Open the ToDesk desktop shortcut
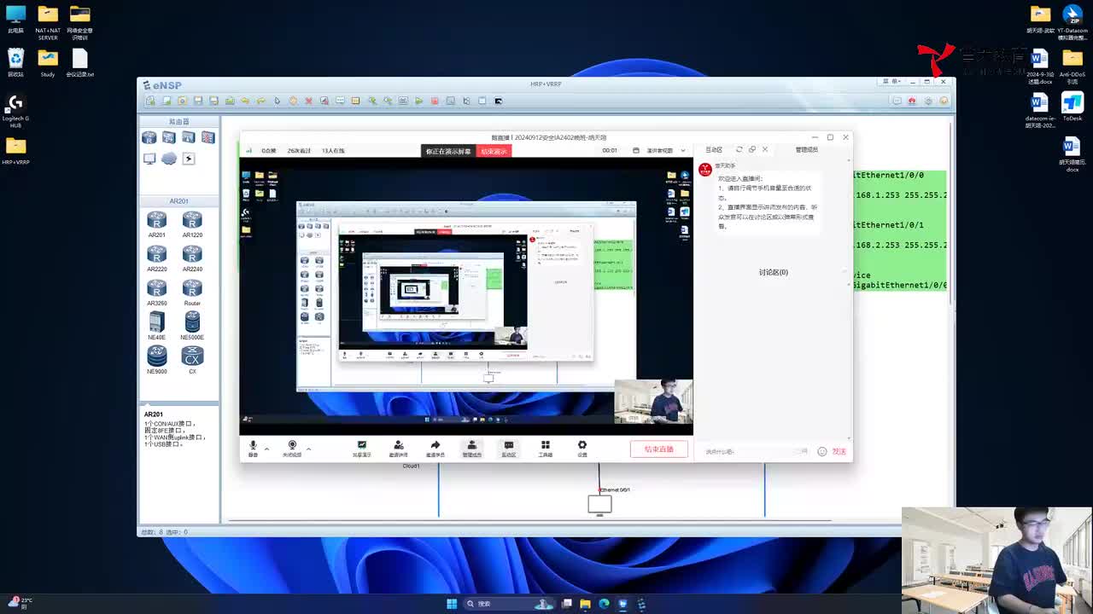The image size is (1093, 614). [x=1073, y=107]
